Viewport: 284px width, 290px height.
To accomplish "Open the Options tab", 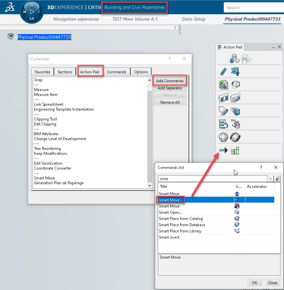I will click(141, 72).
